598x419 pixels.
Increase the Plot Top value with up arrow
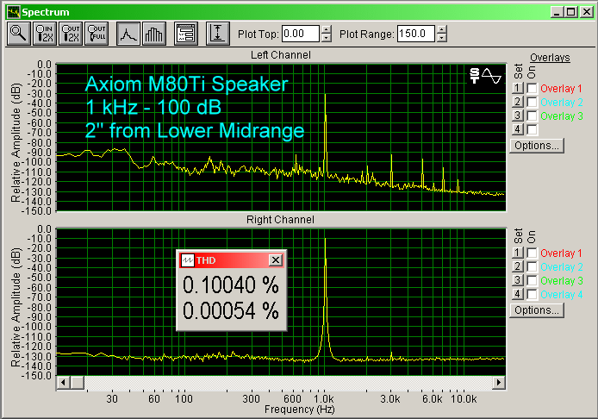click(x=326, y=30)
